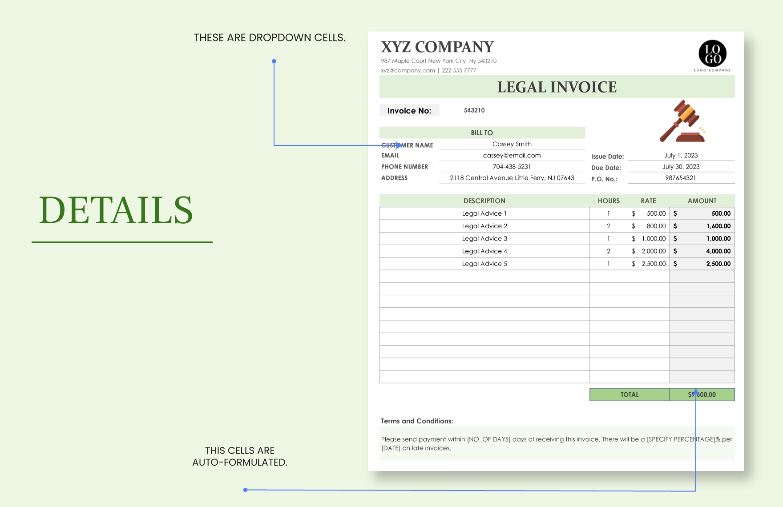The width and height of the screenshot is (783, 507).
Task: Select the company address 987 Maple Court
Action: 439,61
